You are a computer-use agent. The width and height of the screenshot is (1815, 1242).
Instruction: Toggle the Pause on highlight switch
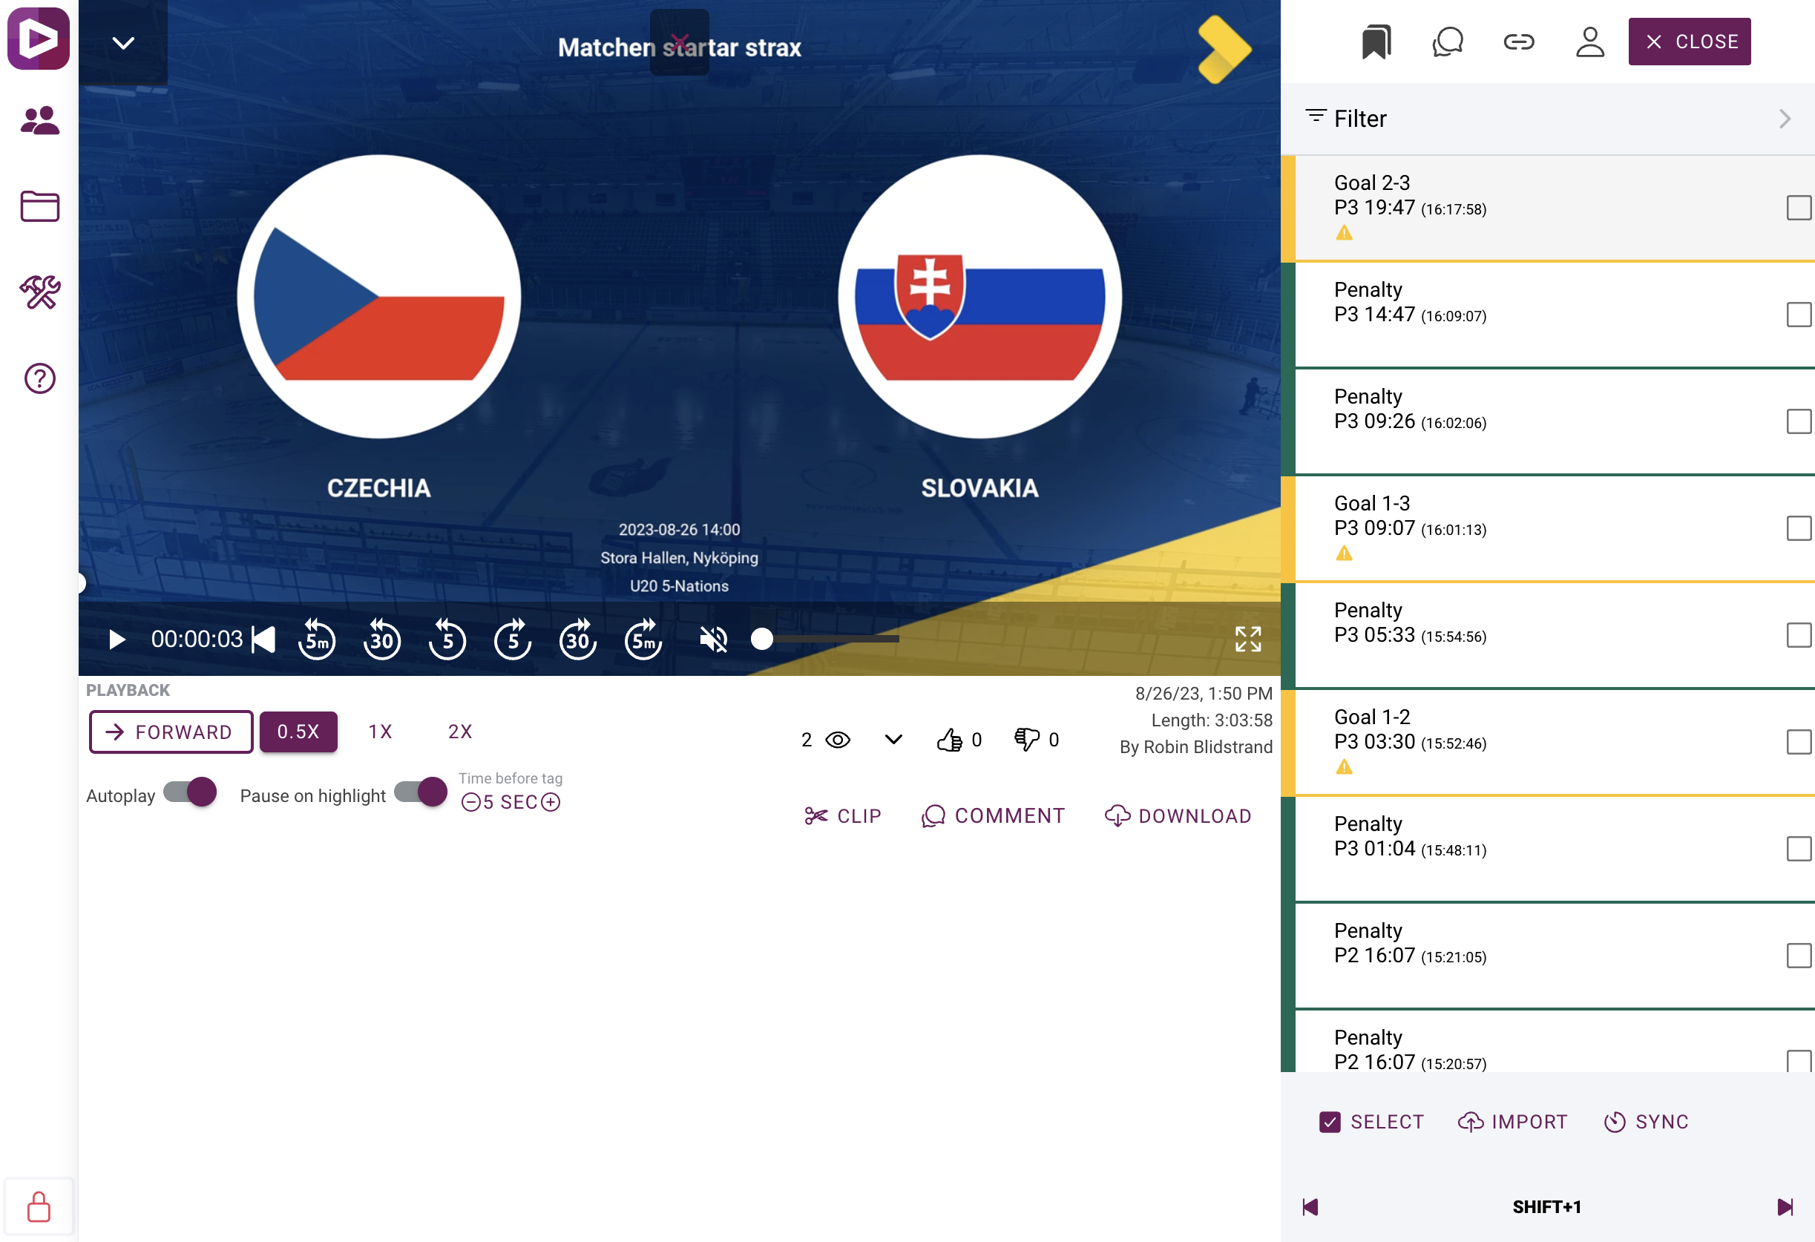[x=419, y=794]
